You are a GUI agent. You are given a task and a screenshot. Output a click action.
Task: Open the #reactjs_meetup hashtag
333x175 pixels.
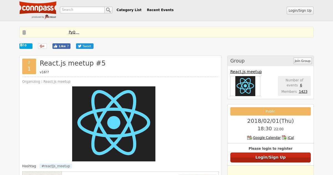(56, 166)
